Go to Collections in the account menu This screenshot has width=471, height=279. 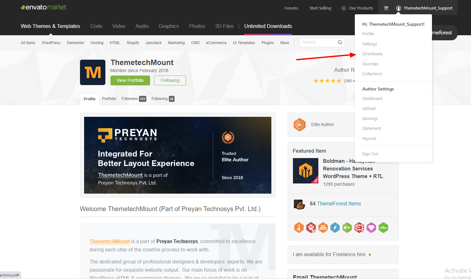372,74
